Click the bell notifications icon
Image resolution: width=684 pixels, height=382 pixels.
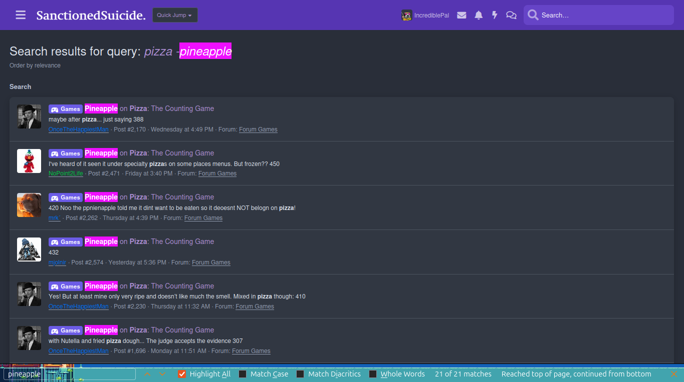[479, 15]
